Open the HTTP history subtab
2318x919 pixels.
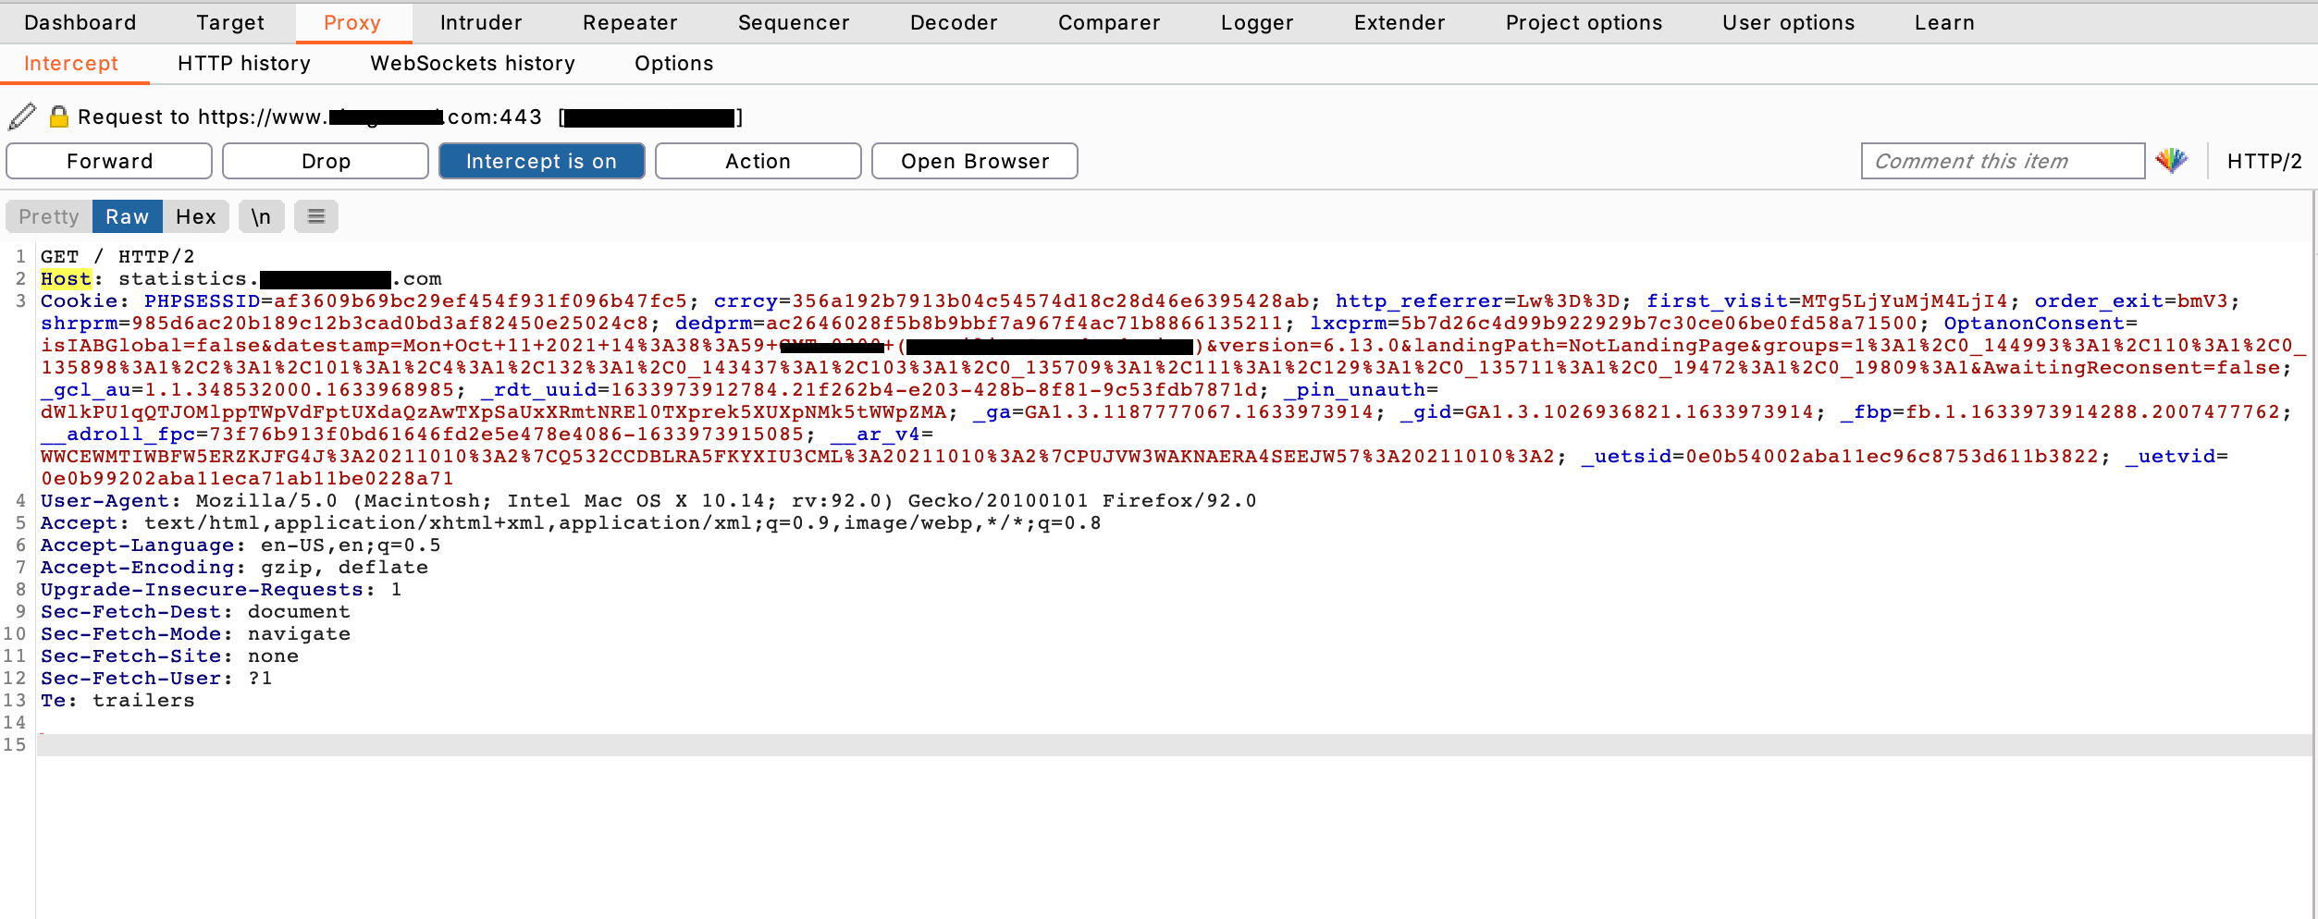pyautogui.click(x=244, y=64)
